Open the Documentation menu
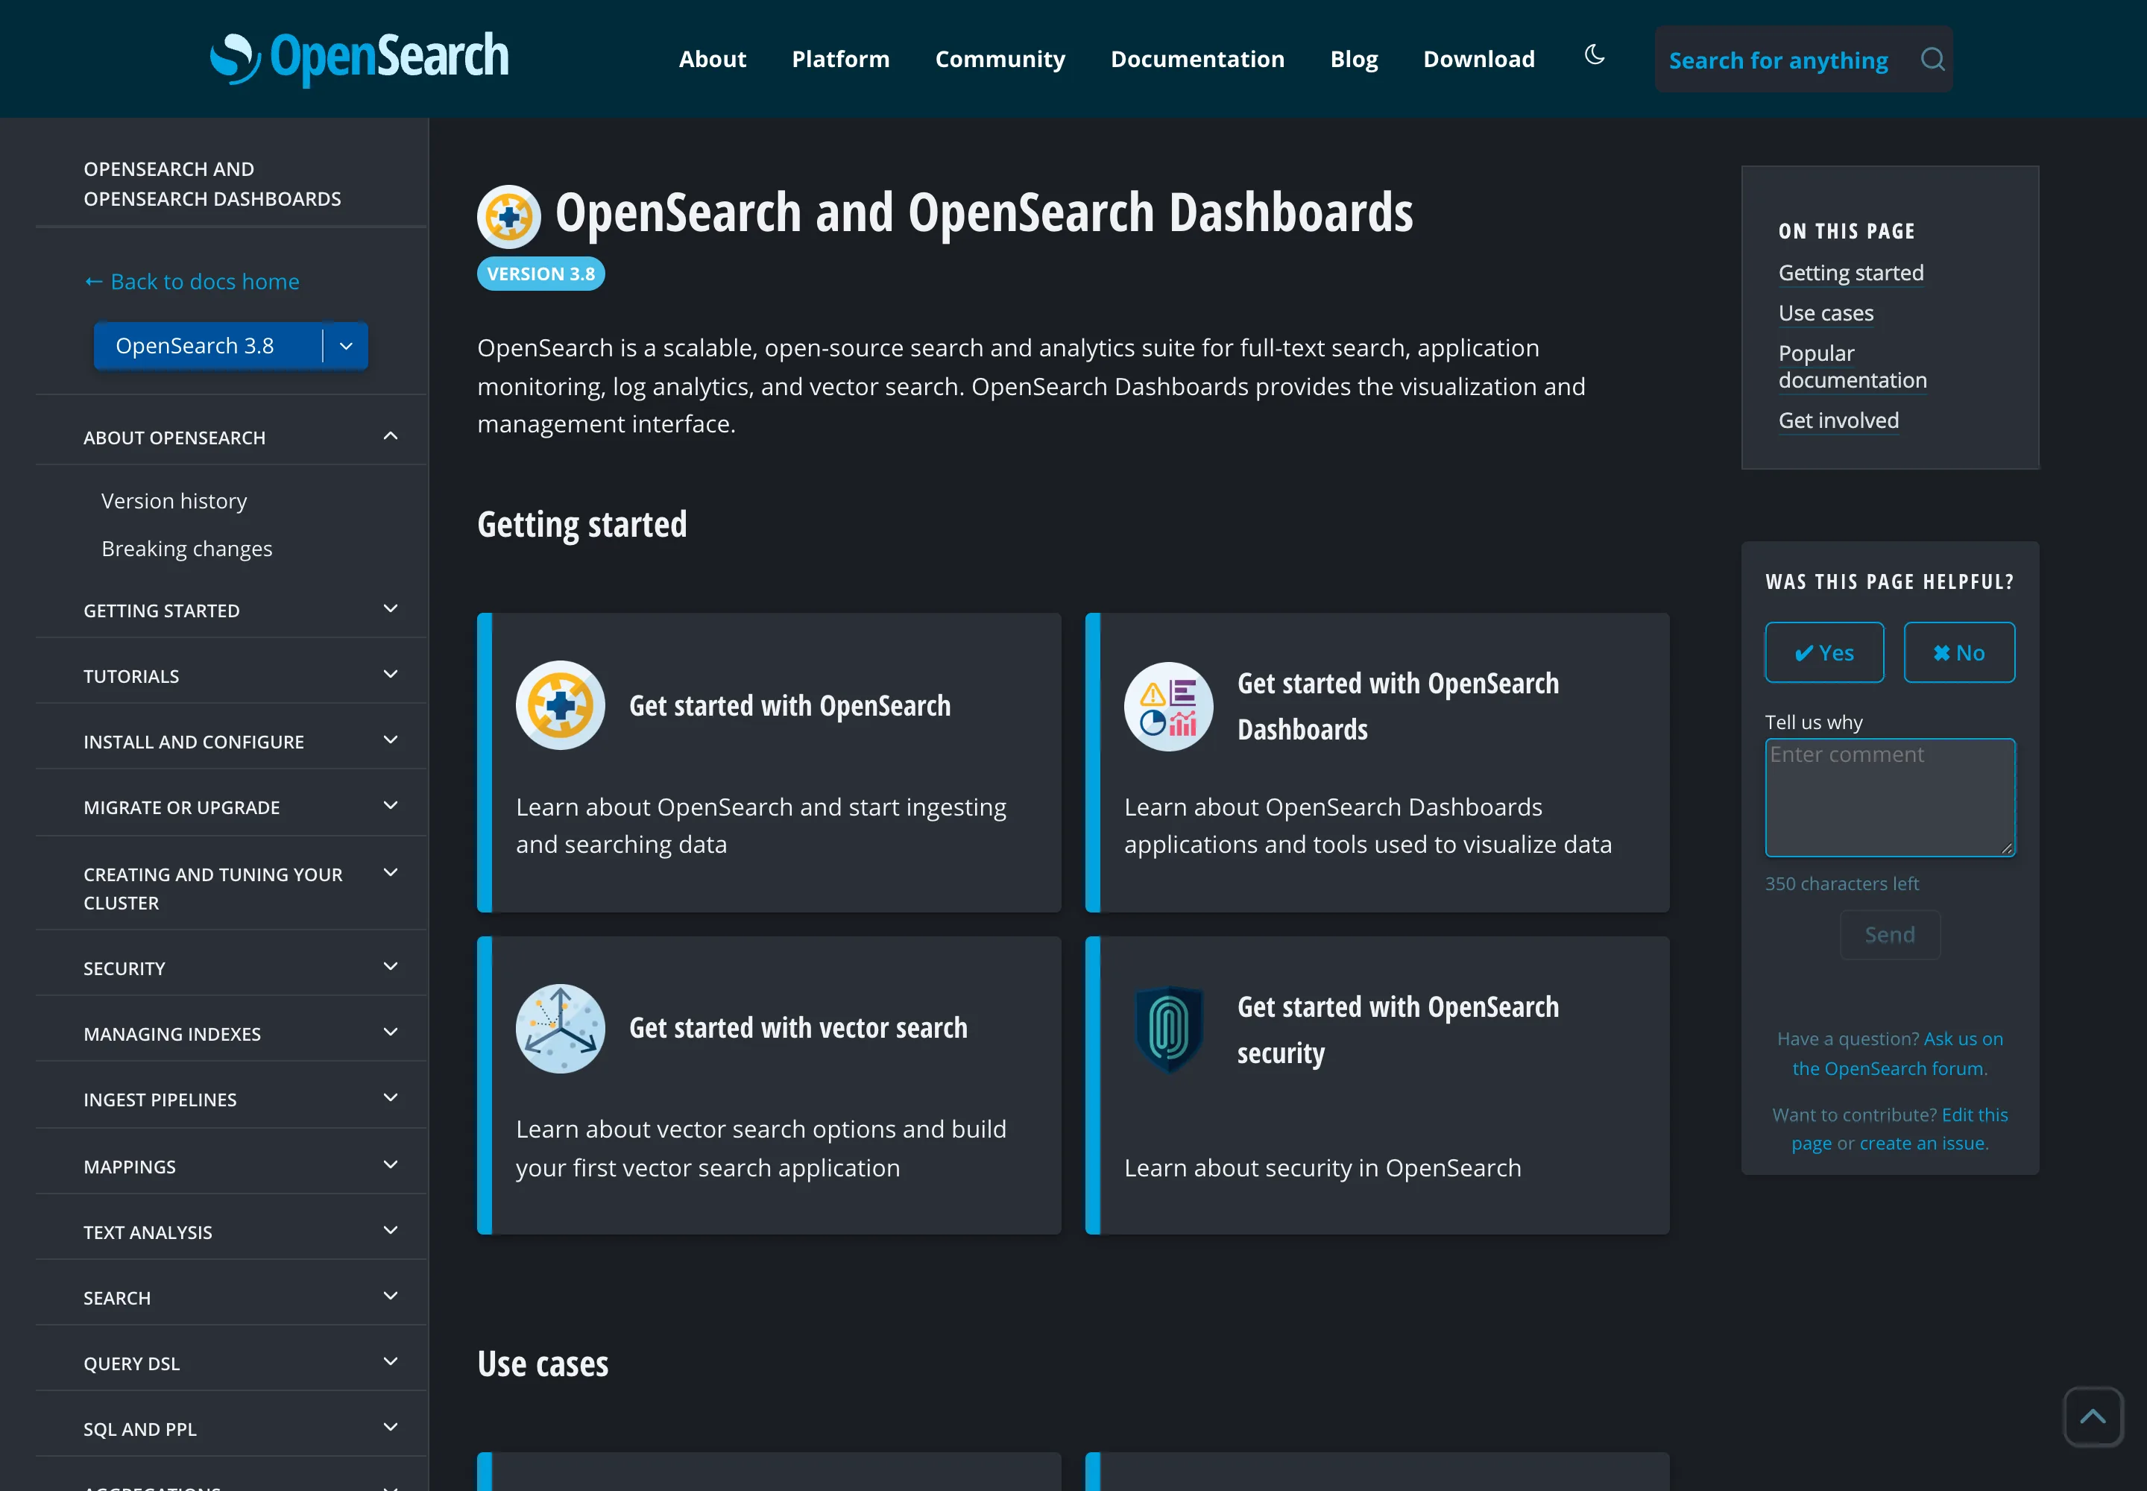 pyautogui.click(x=1198, y=59)
